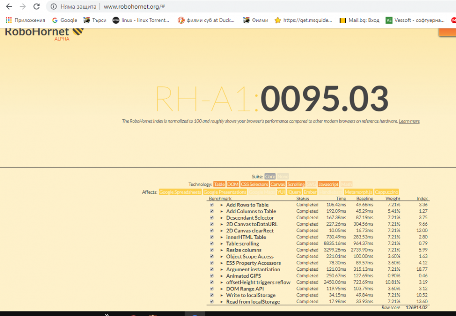Image resolution: width=456 pixels, height=316 pixels.
Task: Expand the Add Rows to Table arrow
Action: [x=222, y=205]
